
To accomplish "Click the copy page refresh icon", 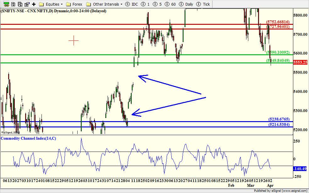I will (20, 4).
